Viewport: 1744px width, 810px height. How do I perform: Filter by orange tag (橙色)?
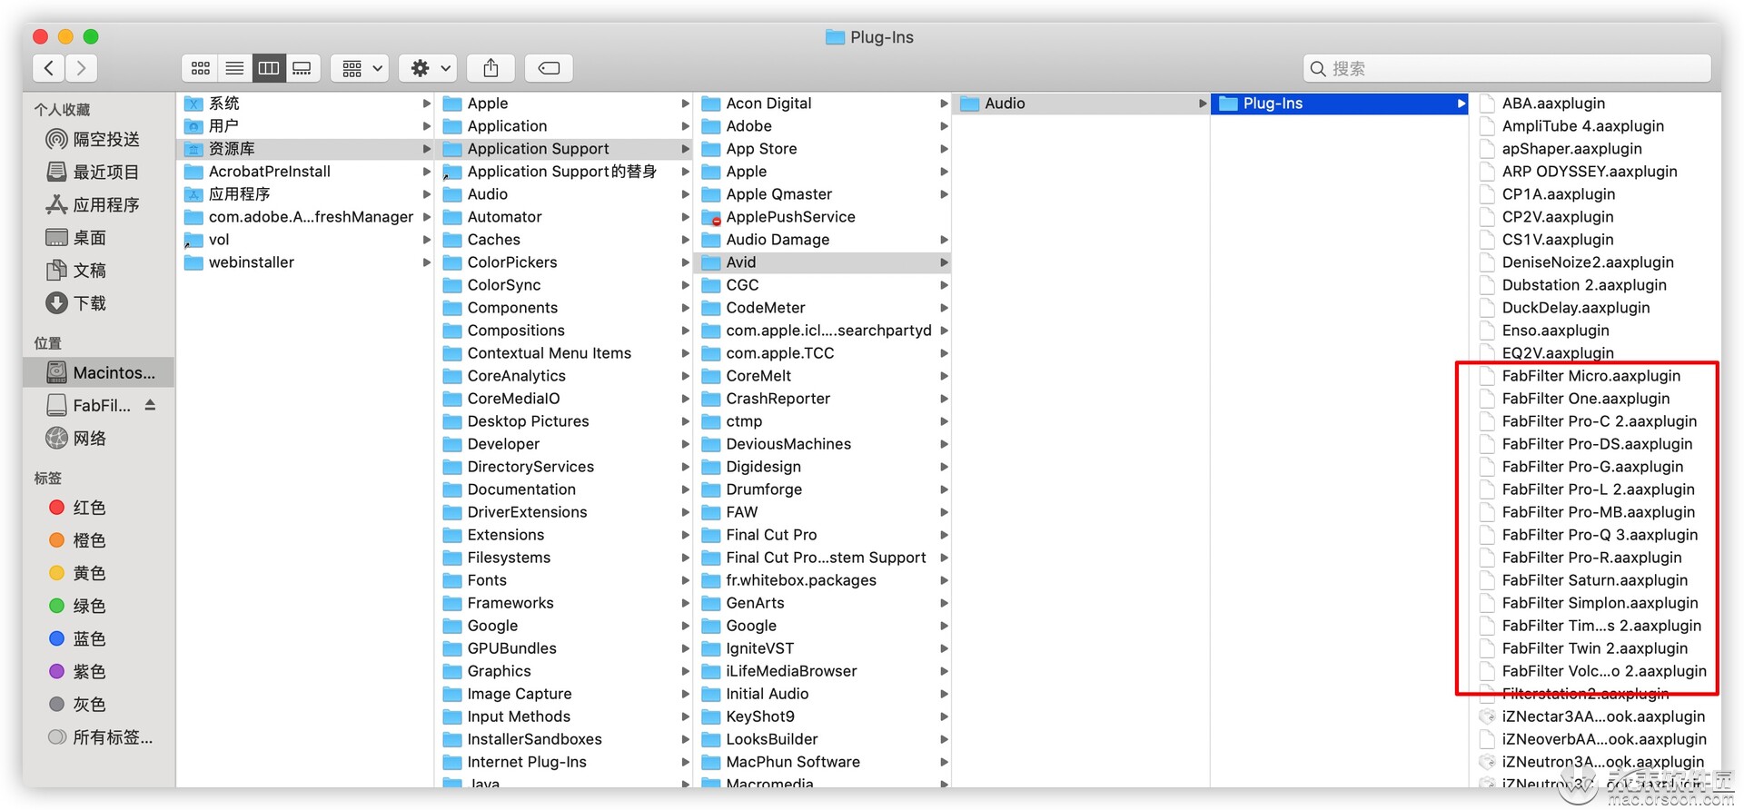pyautogui.click(x=98, y=540)
